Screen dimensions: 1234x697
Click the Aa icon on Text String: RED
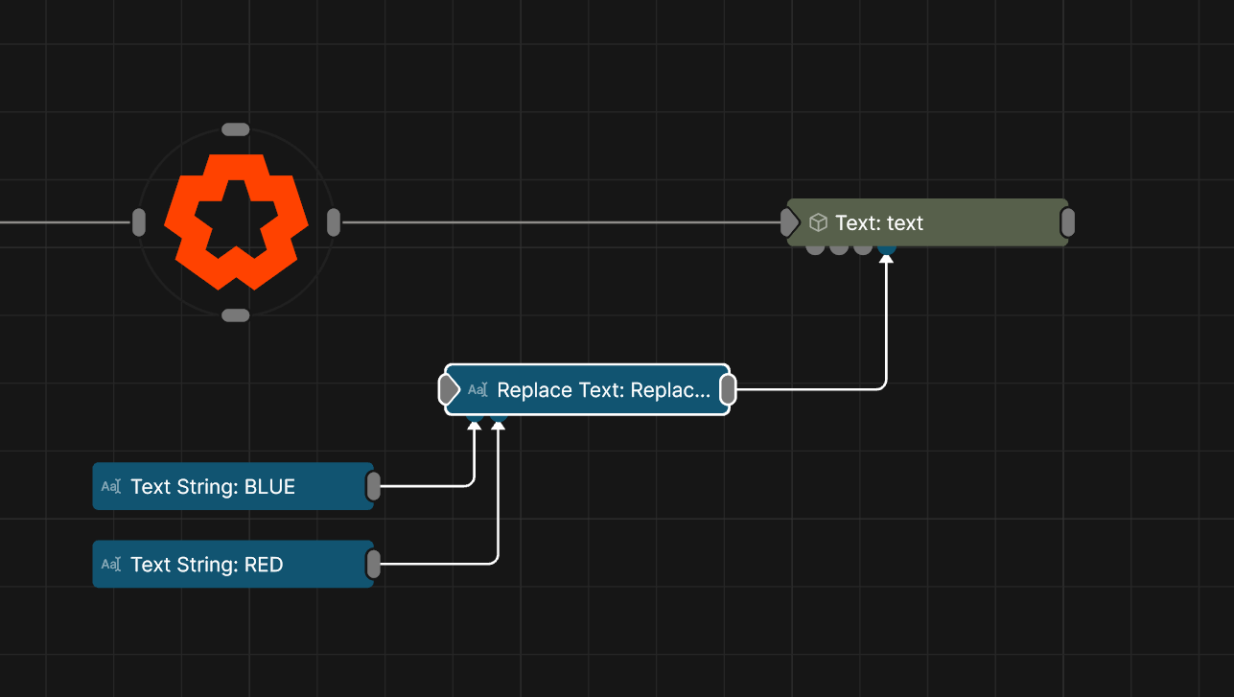click(x=111, y=565)
